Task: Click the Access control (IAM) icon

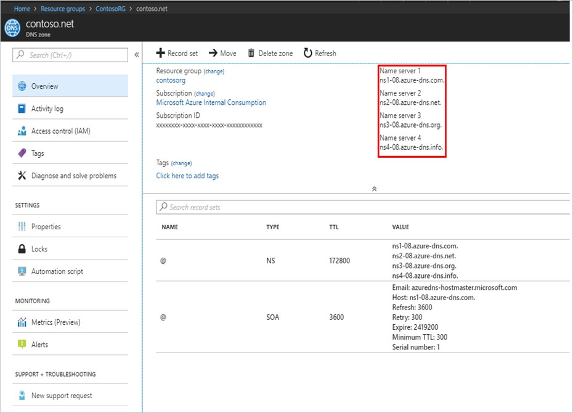Action: click(x=22, y=131)
